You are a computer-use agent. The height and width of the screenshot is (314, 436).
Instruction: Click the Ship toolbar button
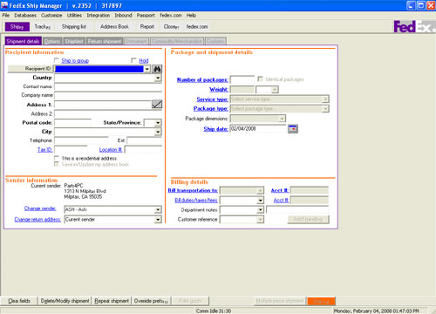pyautogui.click(x=17, y=27)
